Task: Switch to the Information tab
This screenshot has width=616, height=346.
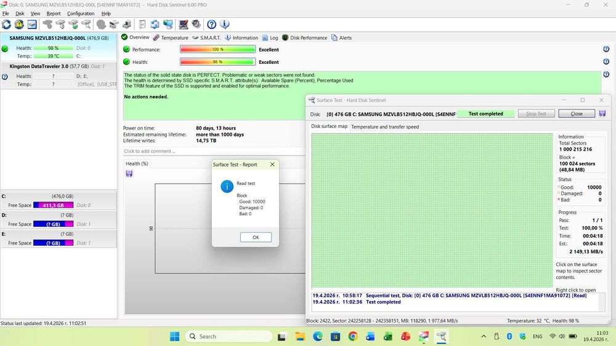Action: click(241, 37)
